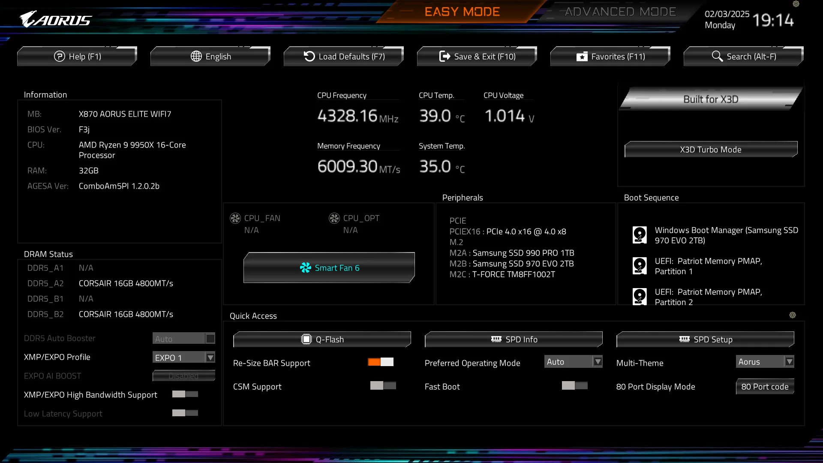The width and height of the screenshot is (823, 463).
Task: Click the 80 Port code field
Action: click(x=765, y=387)
